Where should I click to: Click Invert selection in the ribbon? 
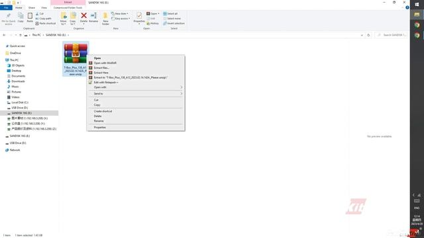[x=174, y=24]
